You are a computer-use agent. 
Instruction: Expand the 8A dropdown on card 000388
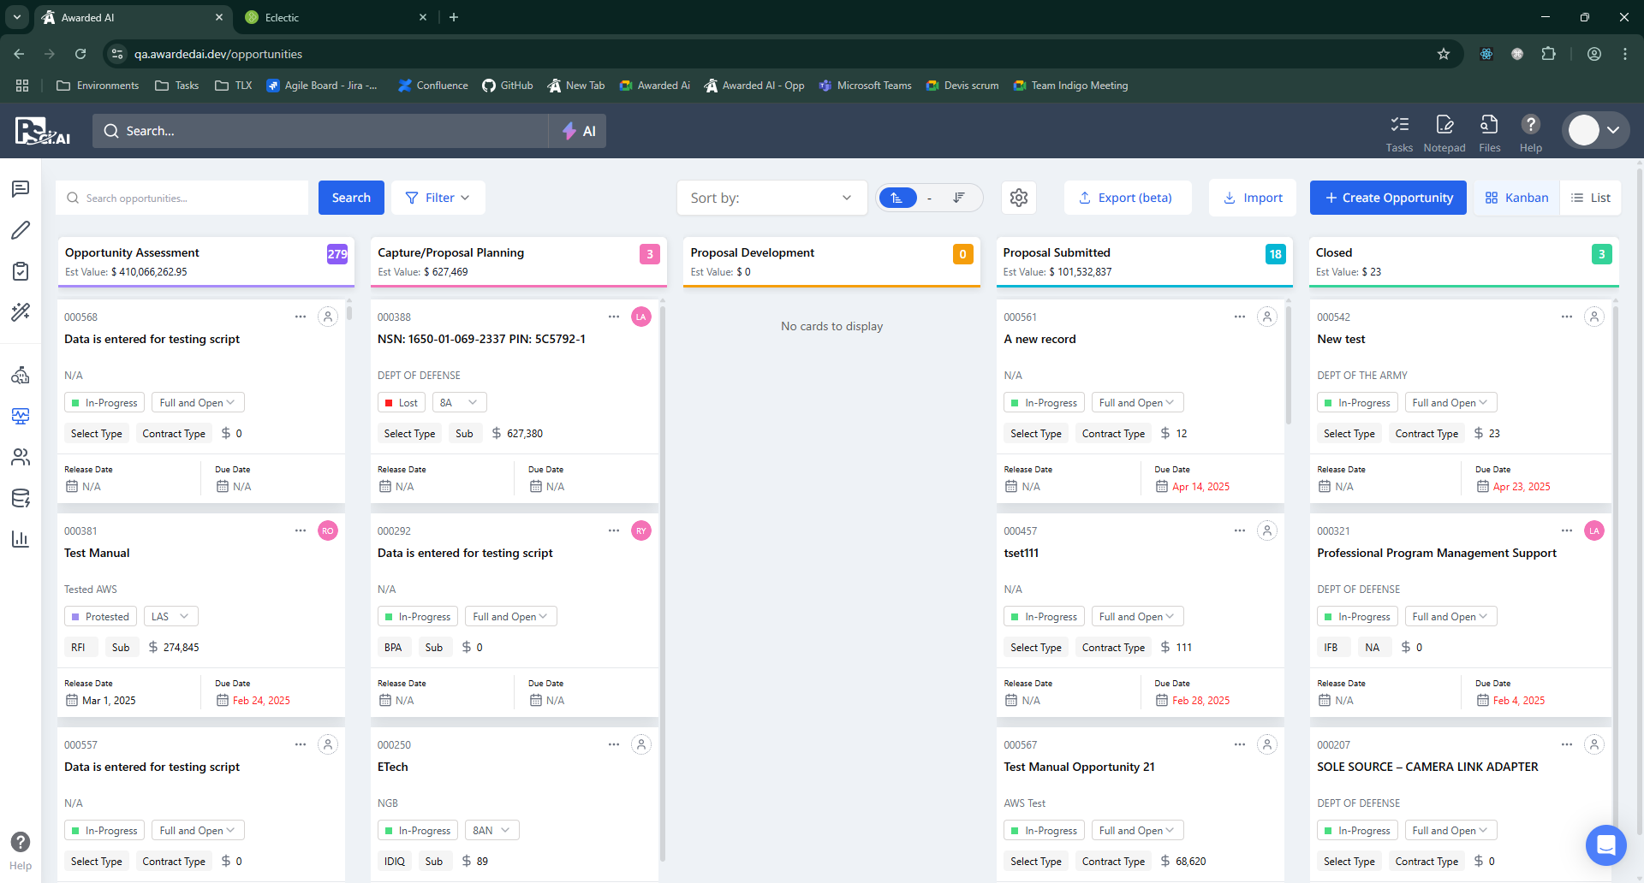[459, 402]
